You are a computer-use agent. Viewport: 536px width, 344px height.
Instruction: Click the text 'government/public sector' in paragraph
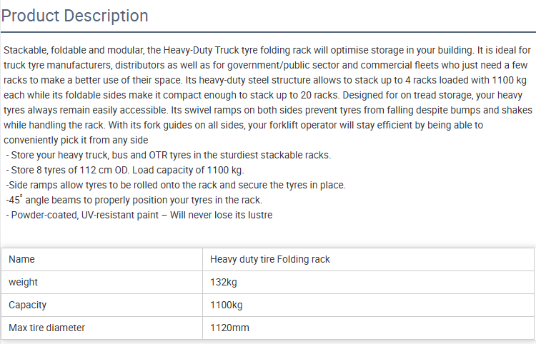(x=292, y=65)
